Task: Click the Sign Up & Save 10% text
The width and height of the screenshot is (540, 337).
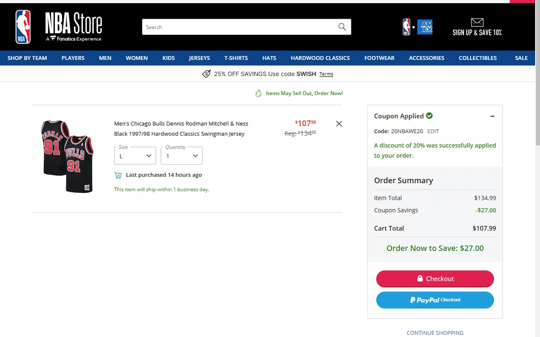Action: pyautogui.click(x=477, y=32)
